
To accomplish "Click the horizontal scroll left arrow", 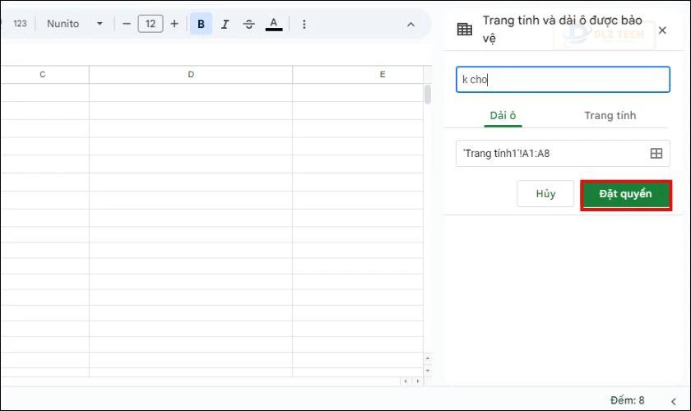I will (x=406, y=381).
